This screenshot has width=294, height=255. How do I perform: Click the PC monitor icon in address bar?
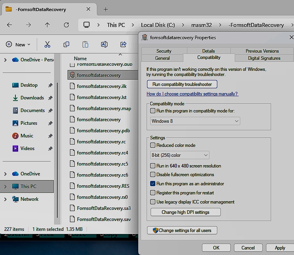point(87,25)
